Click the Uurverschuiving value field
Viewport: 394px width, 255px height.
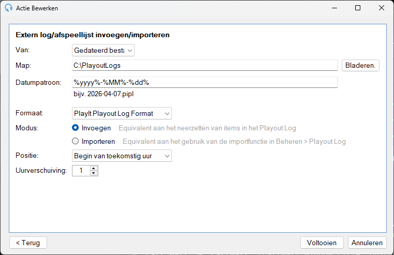coord(81,171)
